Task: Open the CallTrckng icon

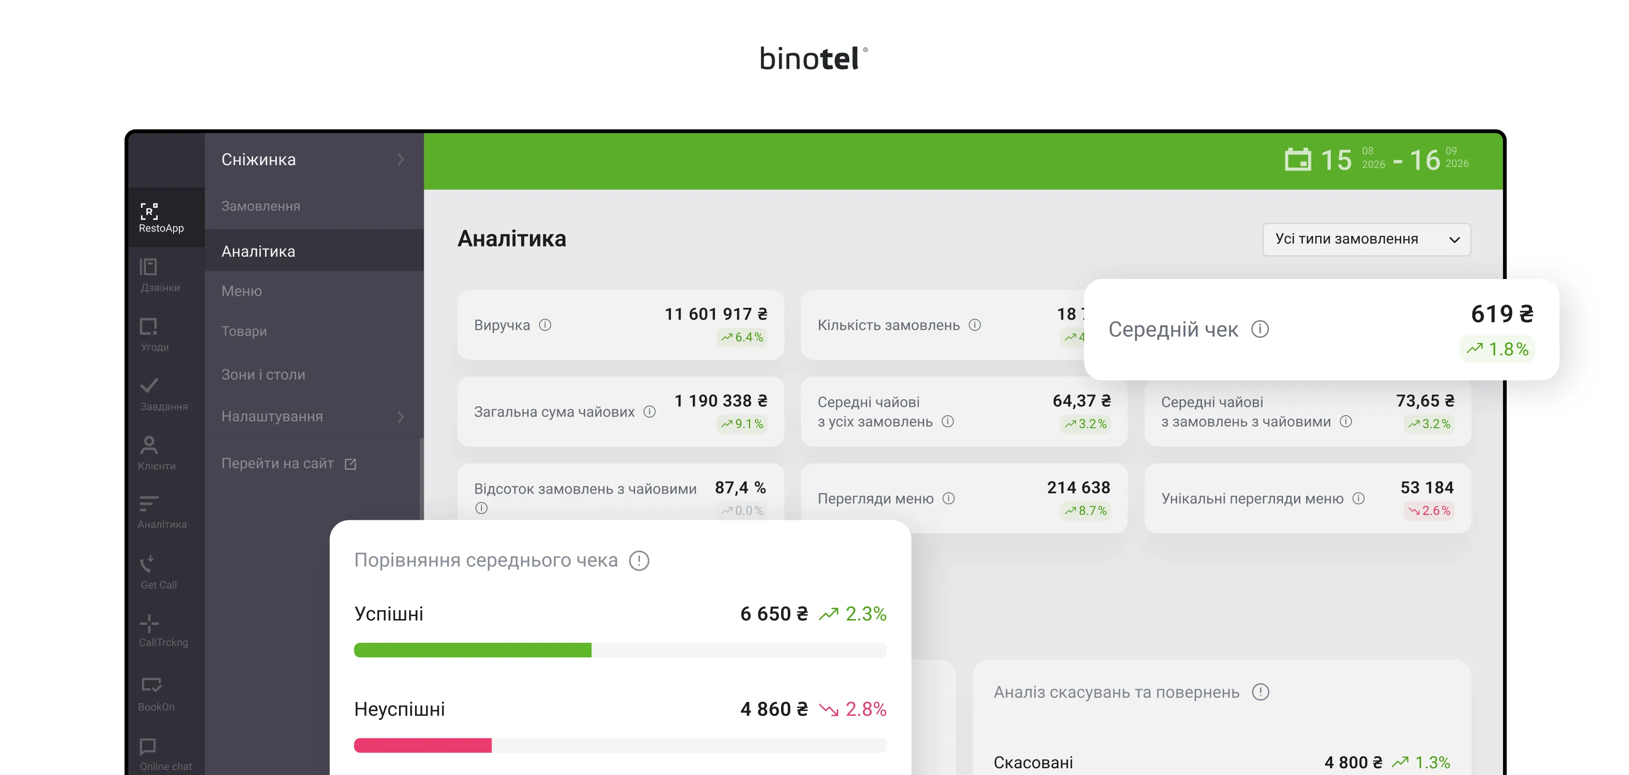Action: click(x=149, y=623)
